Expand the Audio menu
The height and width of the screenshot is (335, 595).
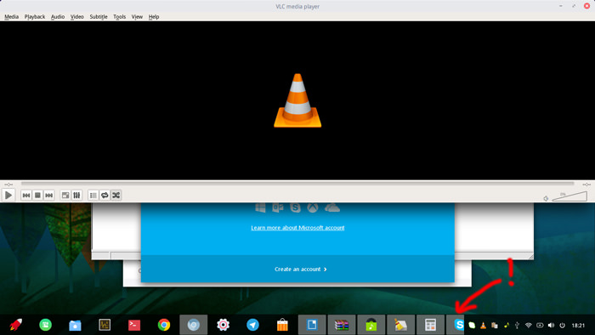click(x=58, y=17)
